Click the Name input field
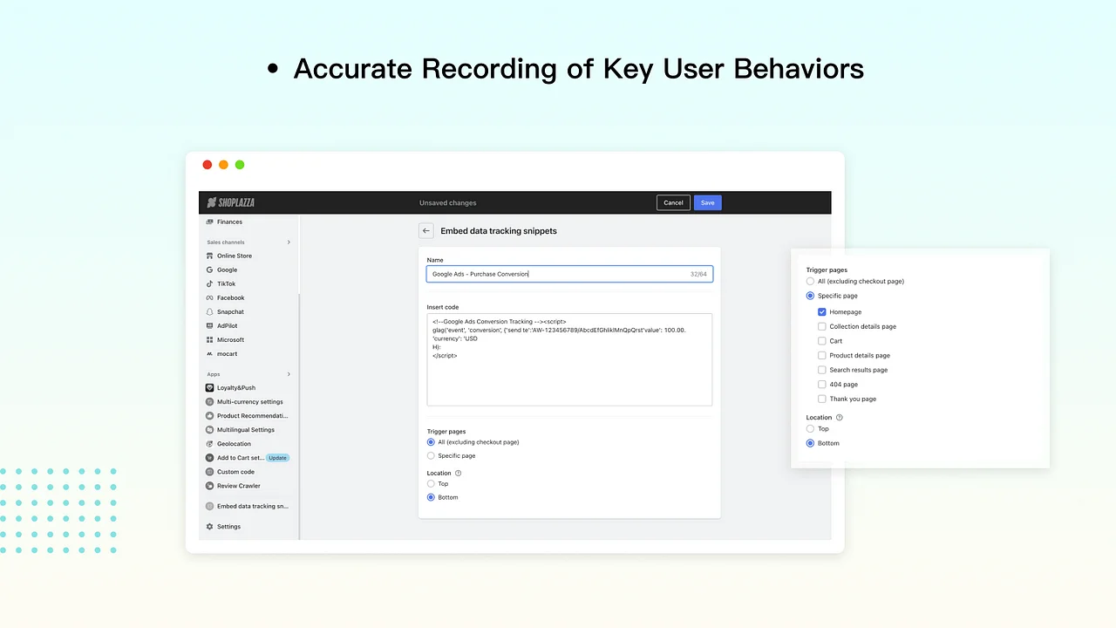 pyautogui.click(x=558, y=274)
